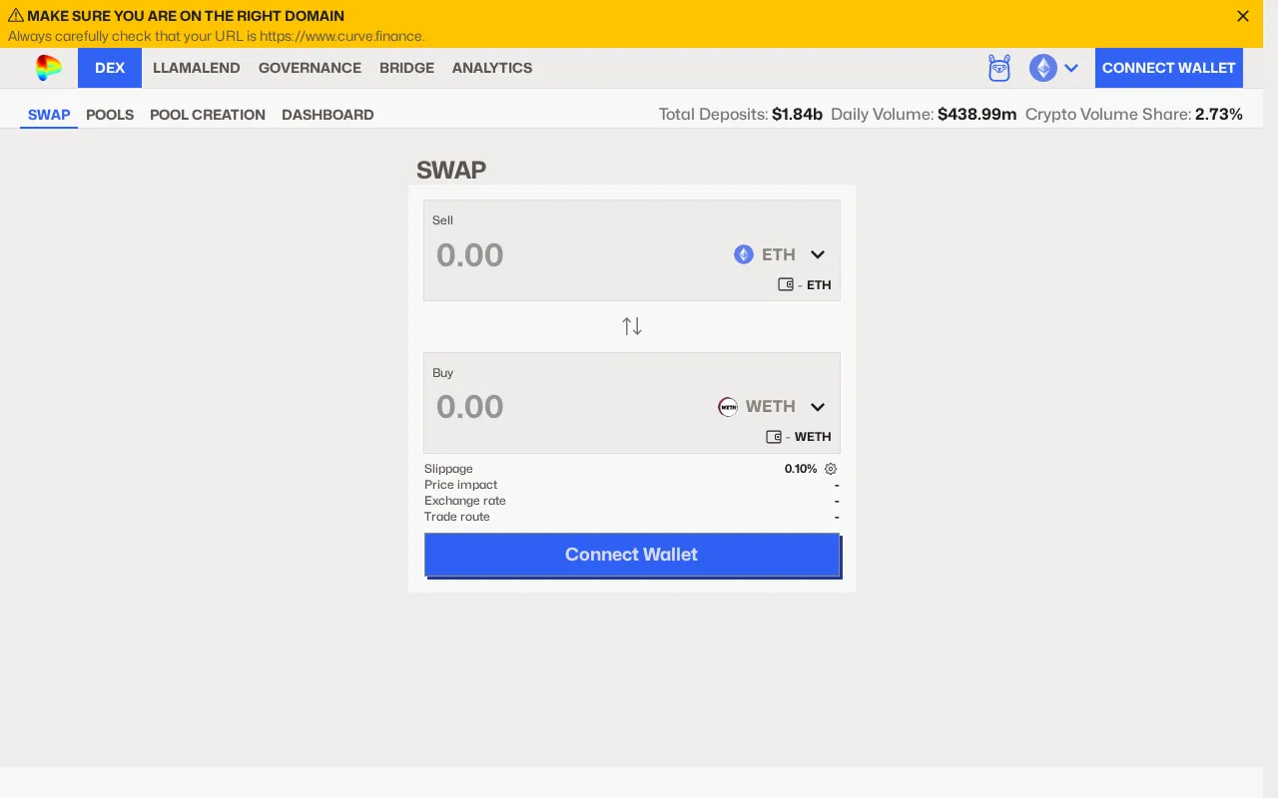Screen dimensions: 1278x798
Task: Click the header CONNECT WALLET button
Action: point(1169,68)
